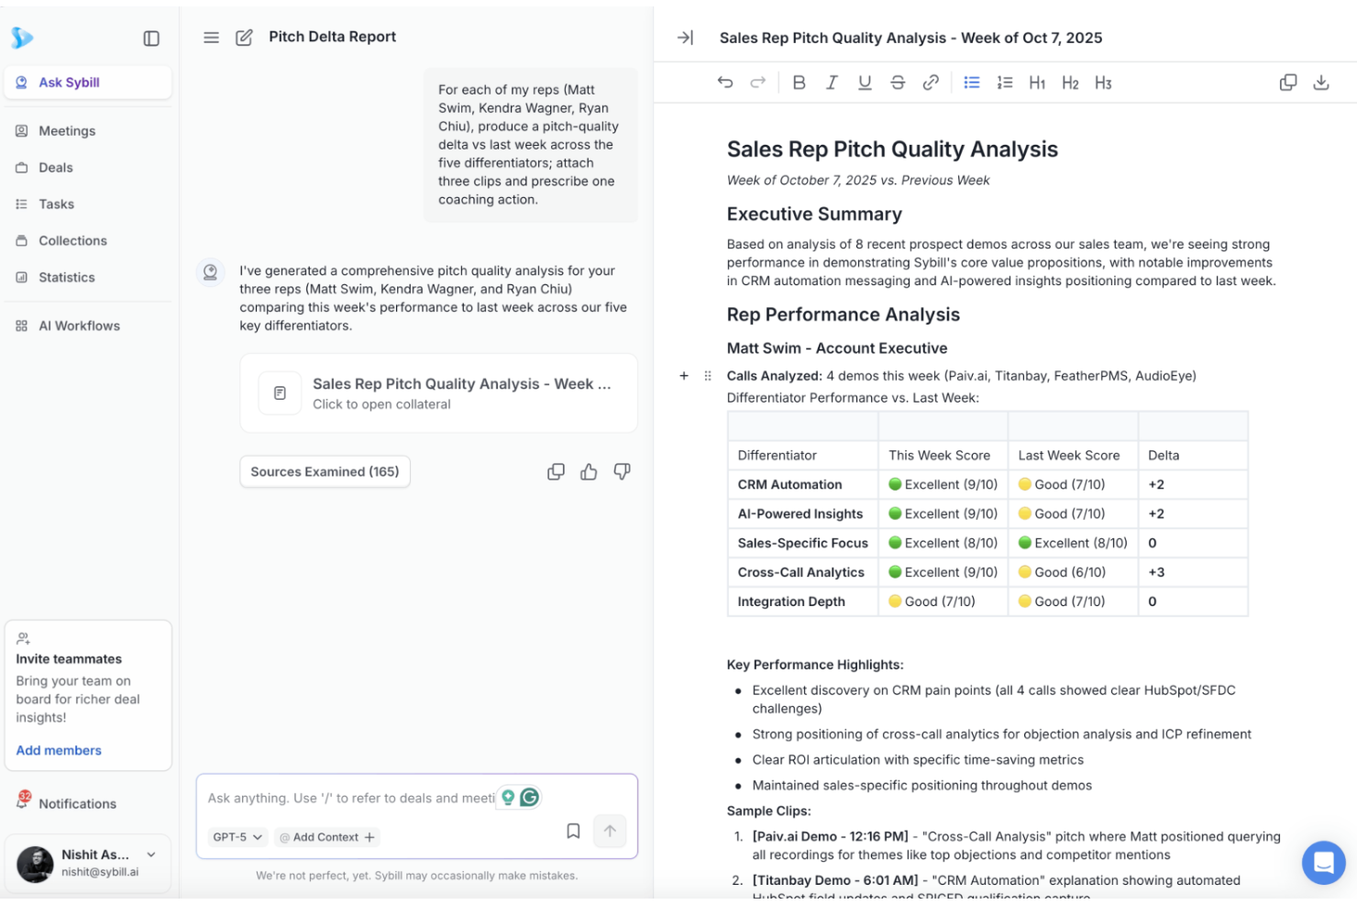1357x905 pixels.
Task: View Sources Examined (165)
Action: (x=325, y=471)
